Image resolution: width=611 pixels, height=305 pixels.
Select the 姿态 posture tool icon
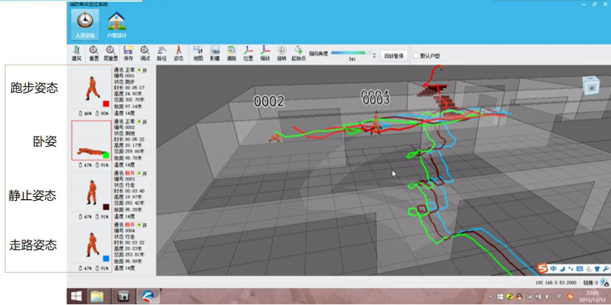pos(178,53)
